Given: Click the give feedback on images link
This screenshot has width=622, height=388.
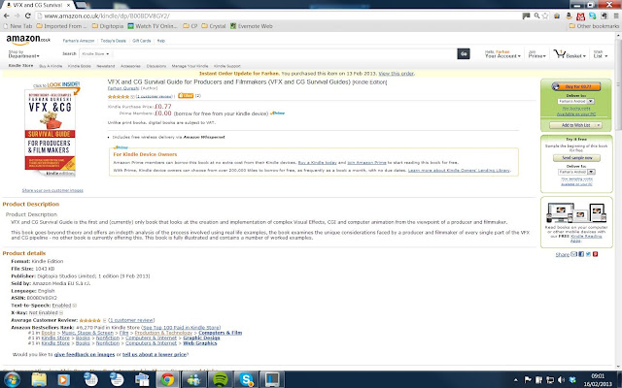Looking at the screenshot, I should [85, 354].
